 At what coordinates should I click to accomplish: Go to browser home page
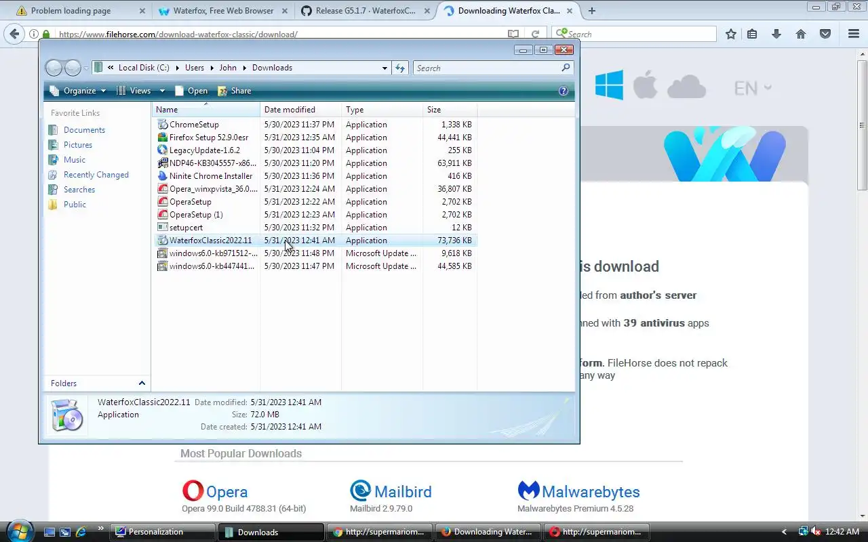pyautogui.click(x=801, y=34)
